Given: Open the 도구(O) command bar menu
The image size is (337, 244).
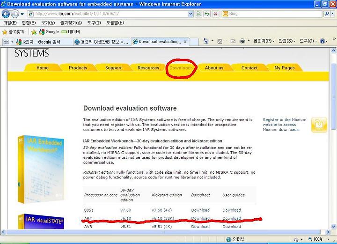Looking at the screenshot, I should pos(308,41).
